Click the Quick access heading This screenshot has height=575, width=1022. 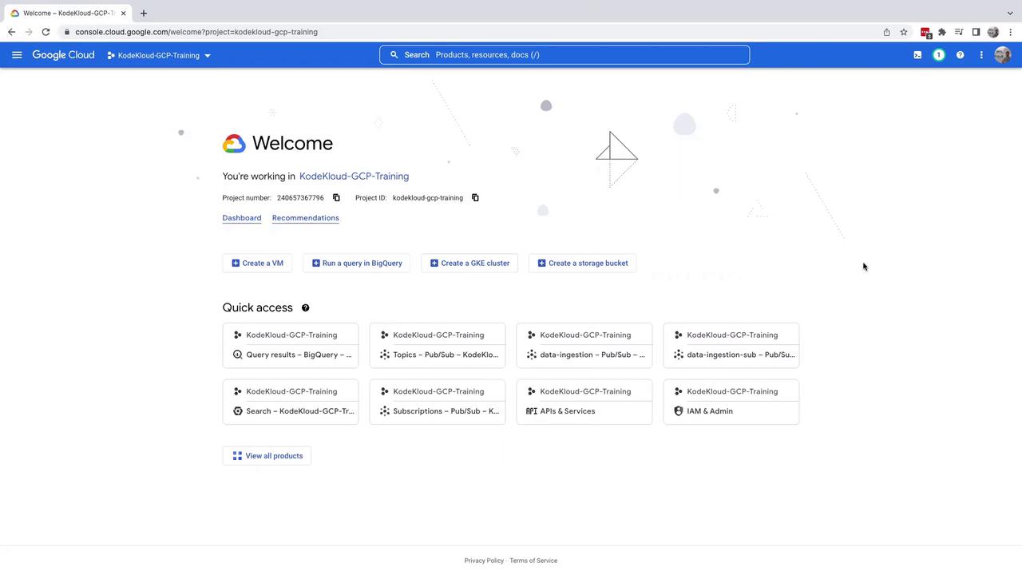pyautogui.click(x=258, y=307)
